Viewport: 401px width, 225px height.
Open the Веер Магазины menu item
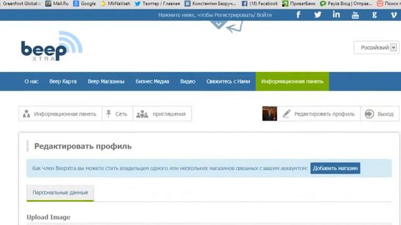tap(106, 81)
